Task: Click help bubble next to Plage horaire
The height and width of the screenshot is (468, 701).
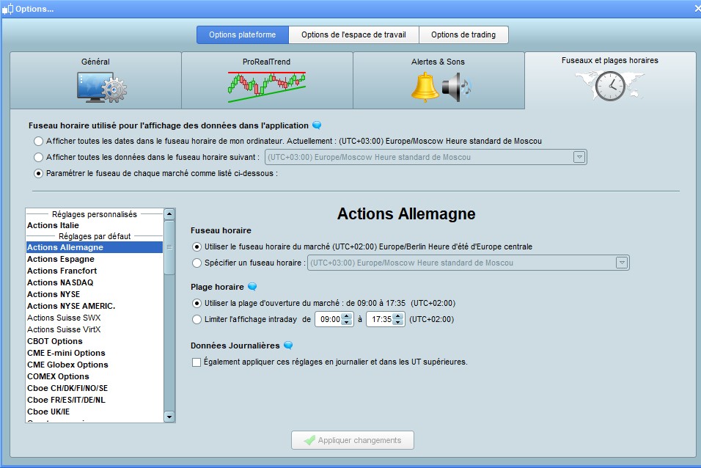Action: [x=252, y=286]
